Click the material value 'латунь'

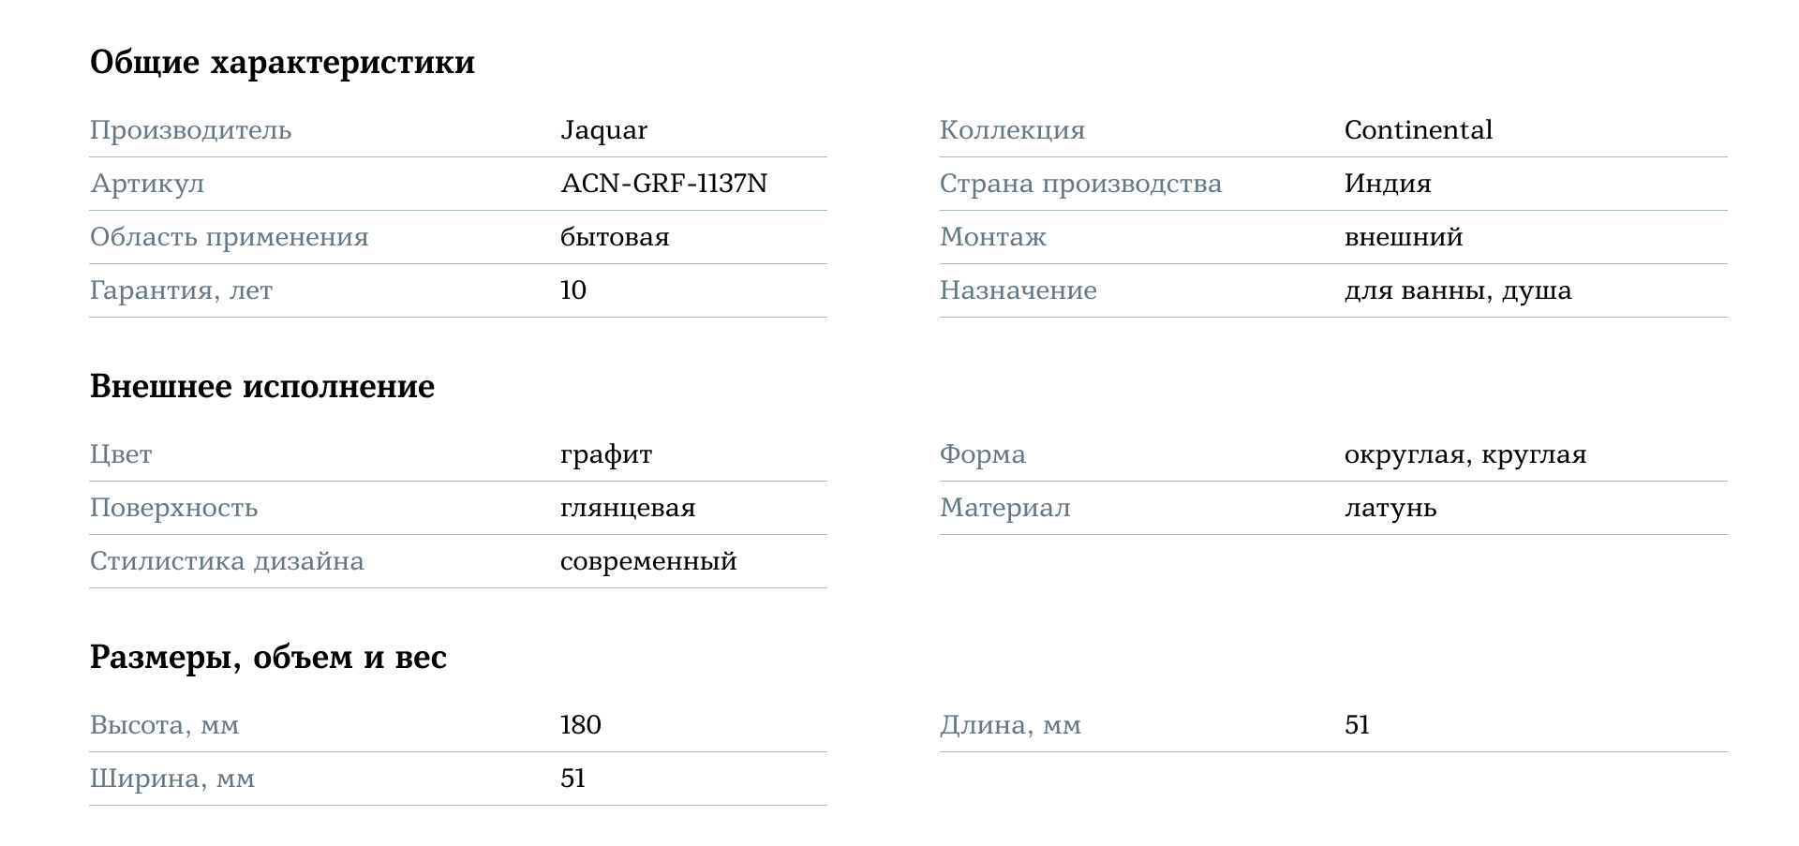coord(1390,509)
